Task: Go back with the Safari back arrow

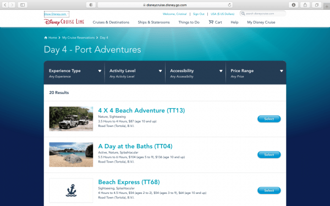Action: click(5, 5)
